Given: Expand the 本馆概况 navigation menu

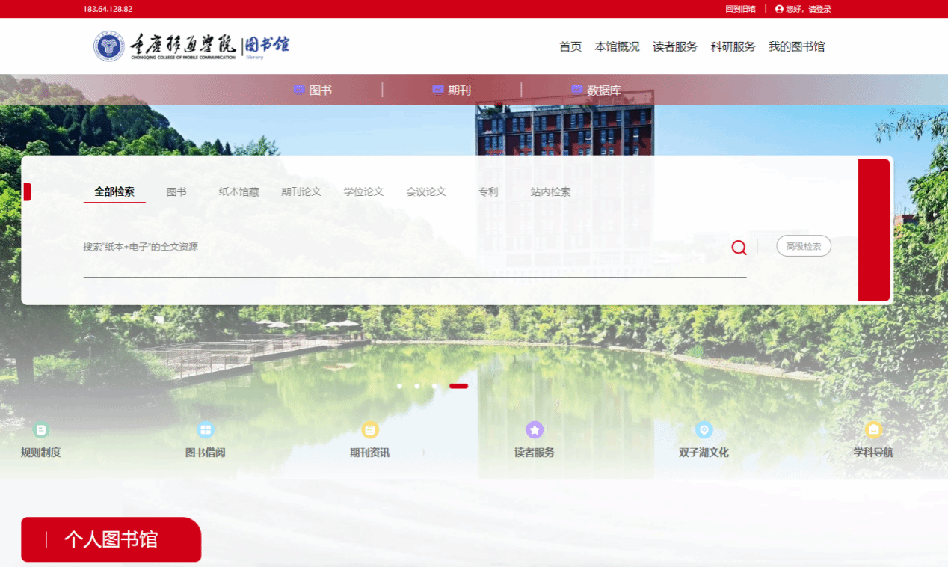Looking at the screenshot, I should point(617,46).
